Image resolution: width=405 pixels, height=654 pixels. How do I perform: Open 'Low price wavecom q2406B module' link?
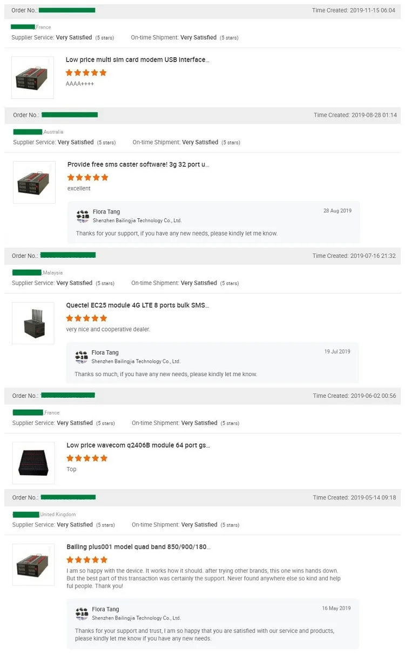tap(138, 445)
